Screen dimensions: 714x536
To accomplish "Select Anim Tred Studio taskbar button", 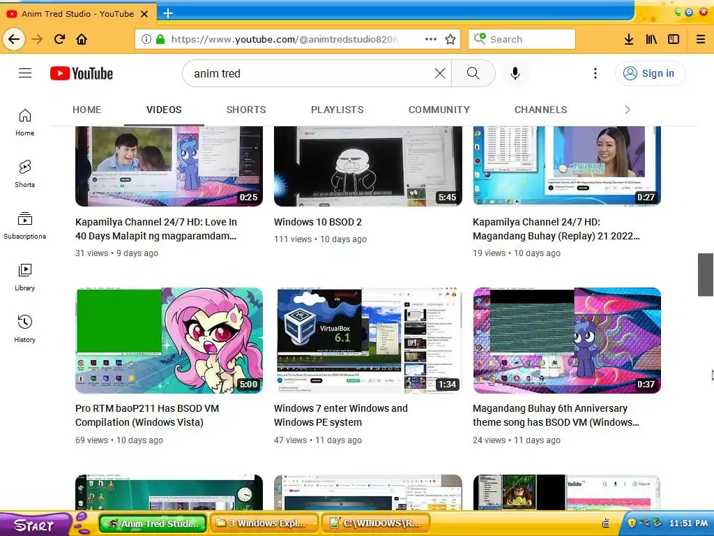I will coord(153,523).
